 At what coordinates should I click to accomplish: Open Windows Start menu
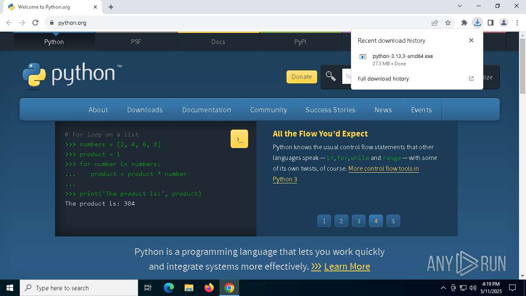pyautogui.click(x=10, y=288)
